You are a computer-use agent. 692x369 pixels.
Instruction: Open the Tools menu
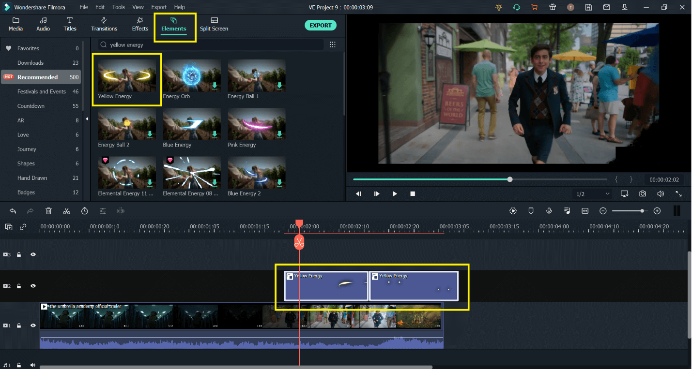118,7
